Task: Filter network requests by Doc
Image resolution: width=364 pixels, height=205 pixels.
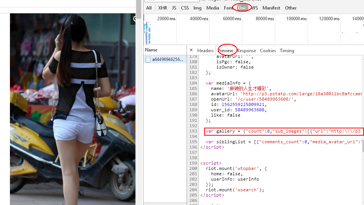Action: (242, 8)
